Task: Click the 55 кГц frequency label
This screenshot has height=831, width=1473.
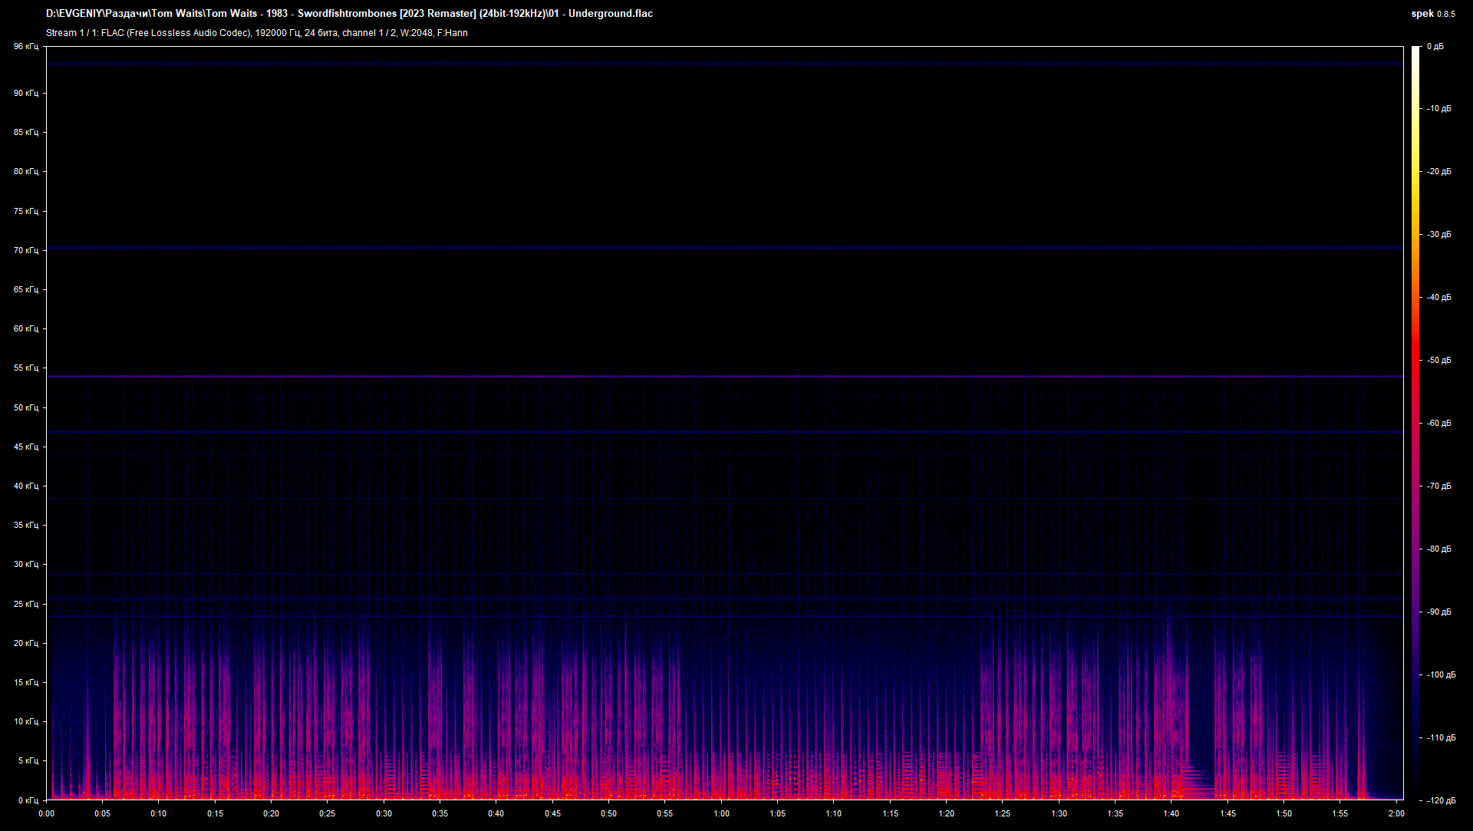Action: 25,368
